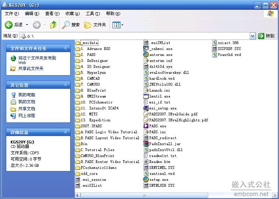The width and height of the screenshot is (279, 199).
Task: Open the address bar dropdown arrow
Action: pos(253,36)
